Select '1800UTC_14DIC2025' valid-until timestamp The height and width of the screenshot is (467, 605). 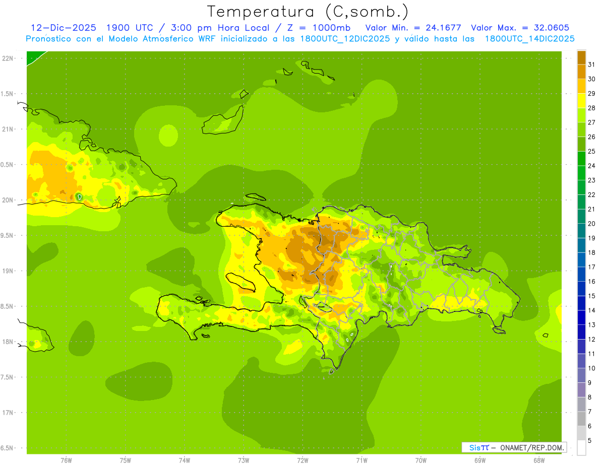coord(529,39)
